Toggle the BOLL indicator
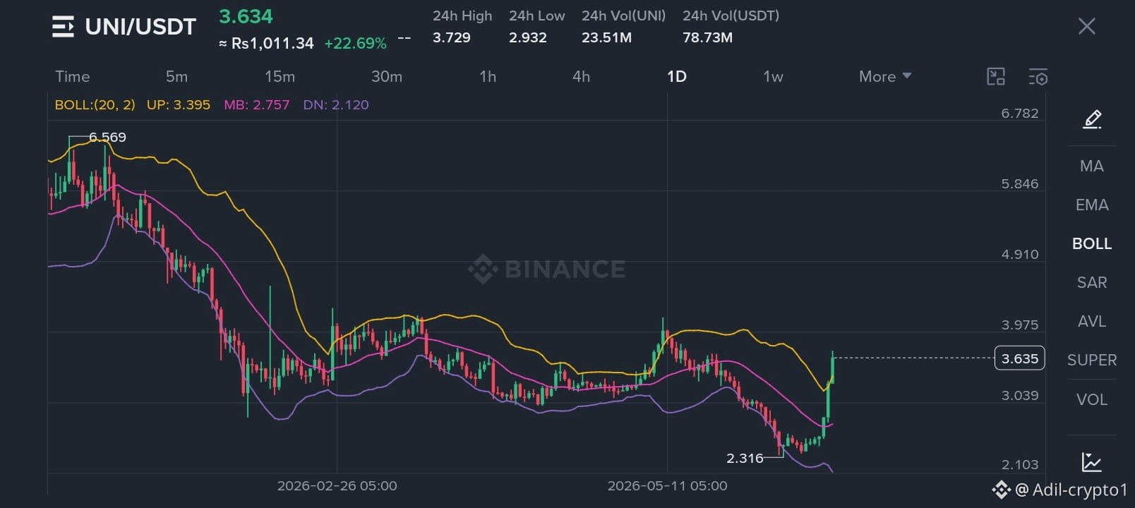 (x=1091, y=243)
